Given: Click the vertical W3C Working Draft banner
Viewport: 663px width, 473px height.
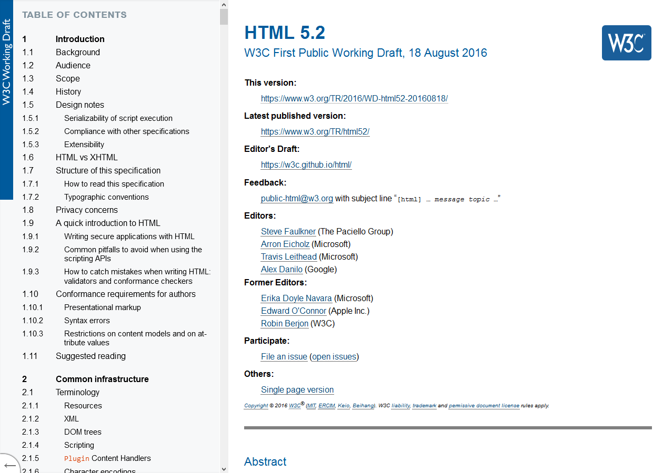Looking at the screenshot, I should [x=7, y=100].
